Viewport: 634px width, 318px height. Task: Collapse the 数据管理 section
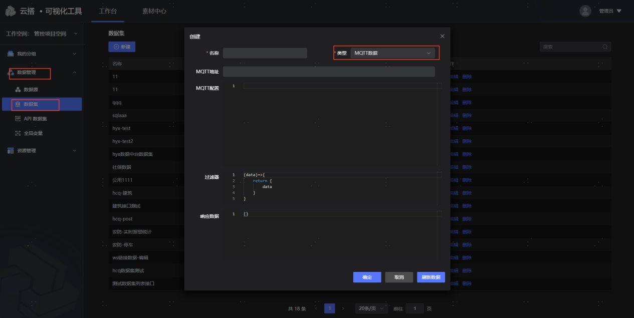[42, 73]
